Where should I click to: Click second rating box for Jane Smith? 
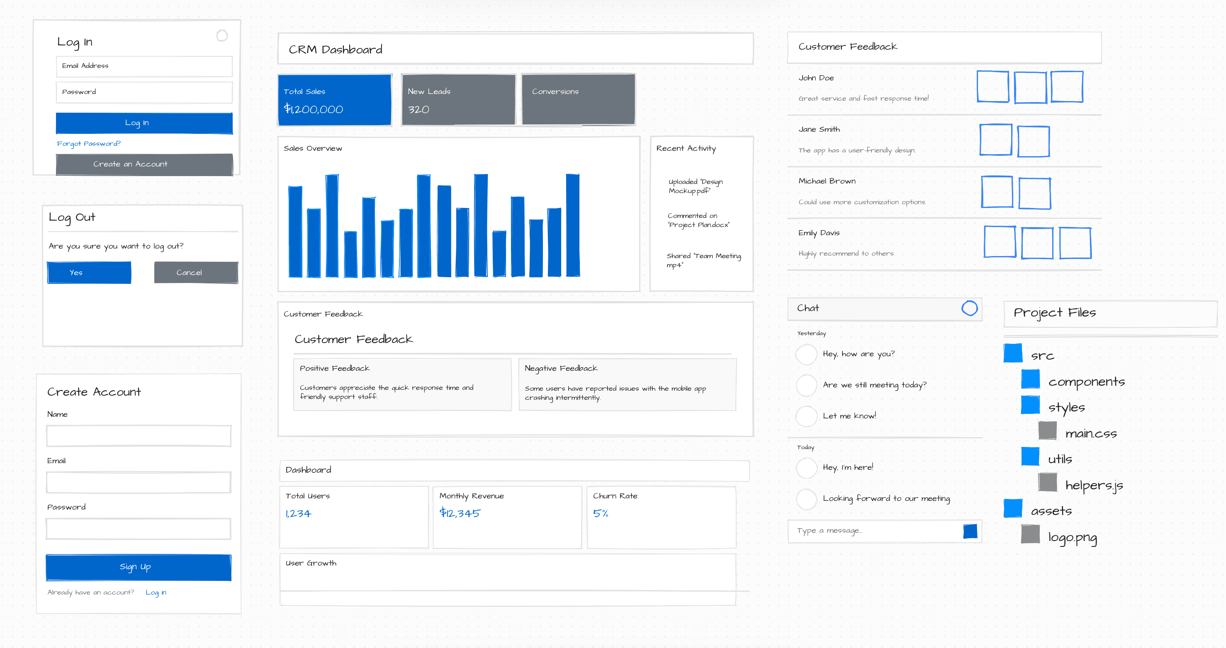tap(1033, 141)
